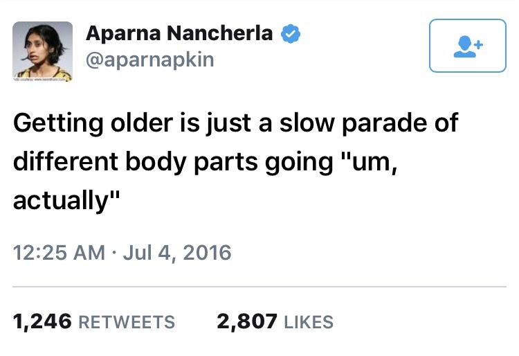The height and width of the screenshot is (356, 519).
Task: Open the @aparnapkin handle link
Action: coord(149,60)
